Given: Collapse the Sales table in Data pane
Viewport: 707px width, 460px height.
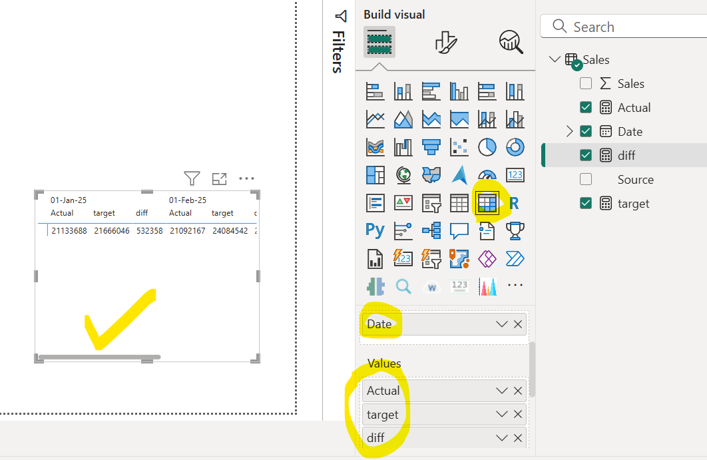Looking at the screenshot, I should tap(555, 59).
